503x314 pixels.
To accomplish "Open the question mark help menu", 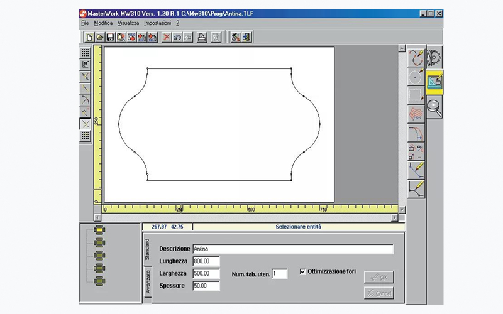I will (178, 23).
